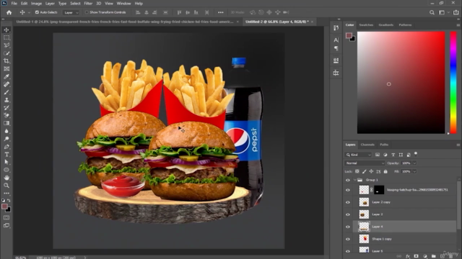Viewport: 462px width, 259px height.
Task: Toggle visibility of Layer 4
Action: [348, 227]
